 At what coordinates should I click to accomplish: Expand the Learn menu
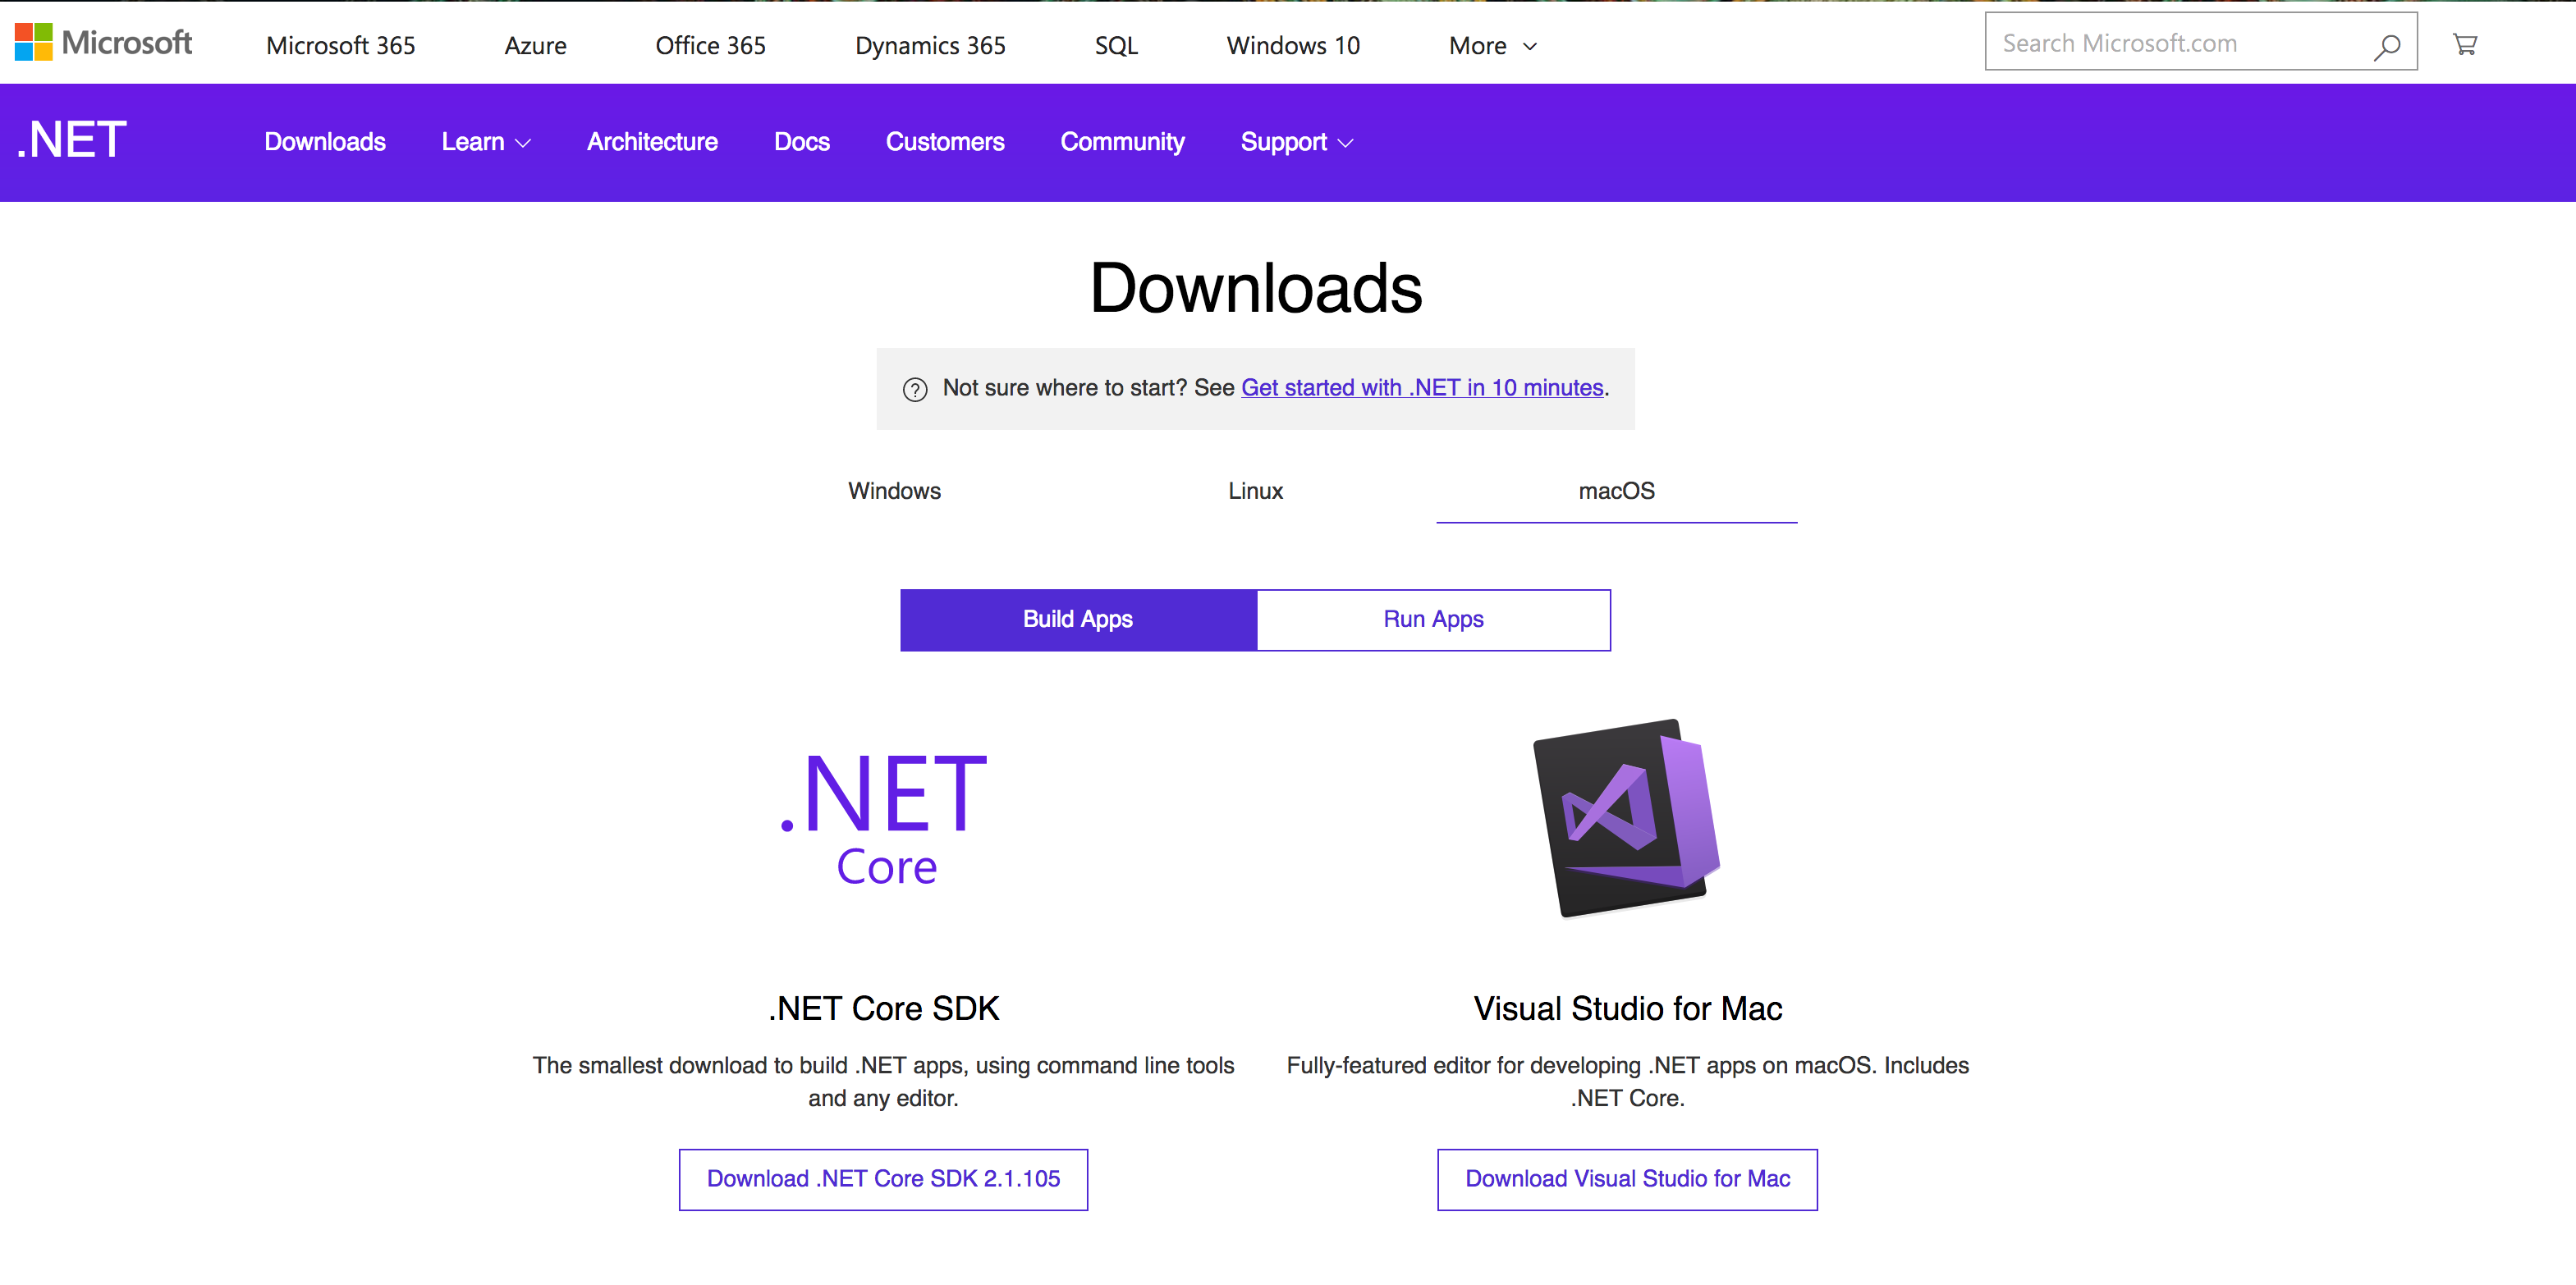pos(486,142)
